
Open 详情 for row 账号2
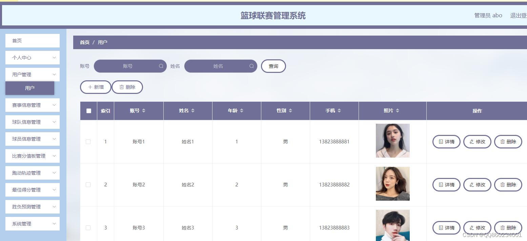[446, 185]
